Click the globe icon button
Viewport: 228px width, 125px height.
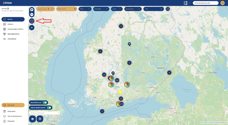tap(40, 119)
